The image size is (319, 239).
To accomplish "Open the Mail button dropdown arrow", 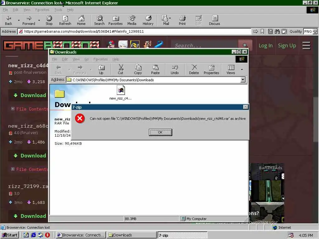I will [x=170, y=18].
